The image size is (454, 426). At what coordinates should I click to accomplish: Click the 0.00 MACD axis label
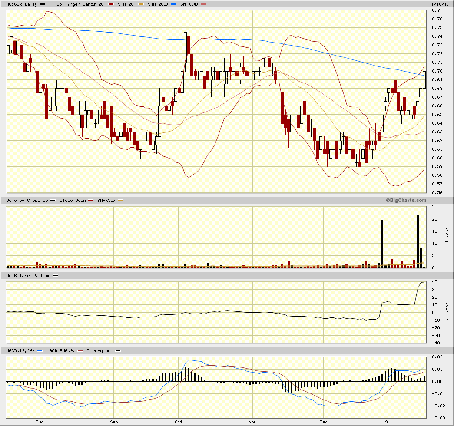(x=437, y=381)
